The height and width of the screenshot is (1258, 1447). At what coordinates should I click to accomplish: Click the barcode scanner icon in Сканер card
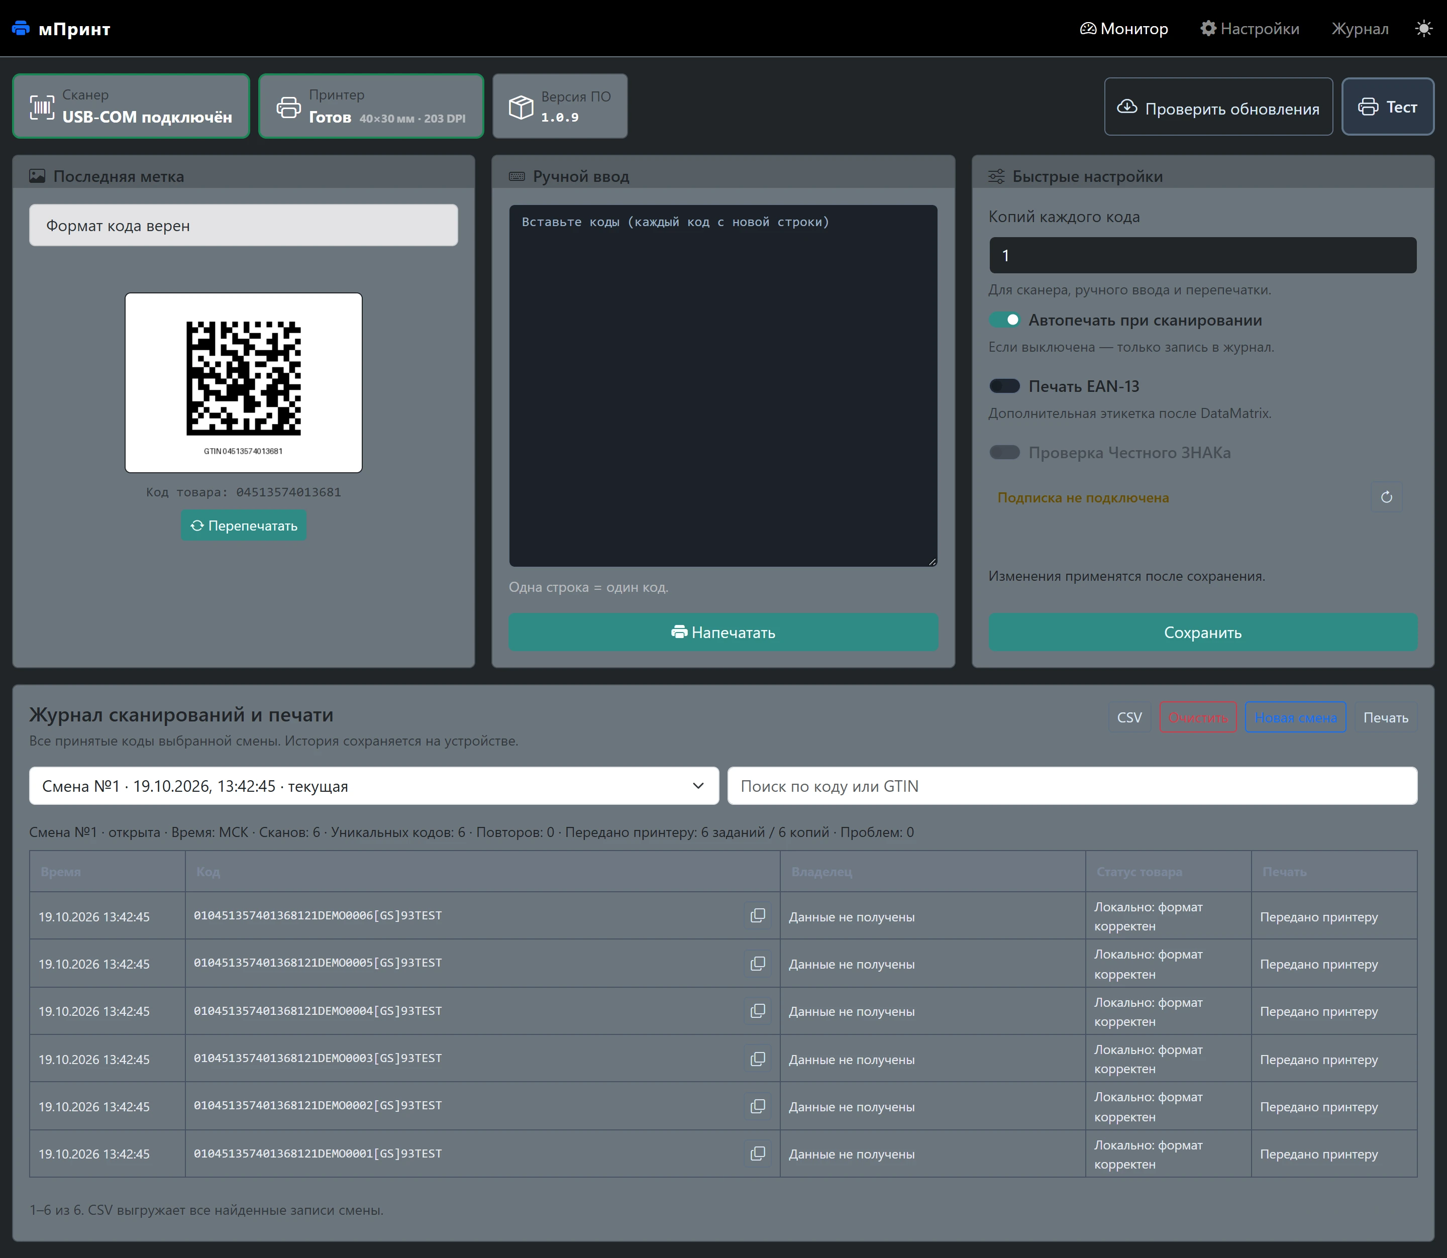(42, 107)
